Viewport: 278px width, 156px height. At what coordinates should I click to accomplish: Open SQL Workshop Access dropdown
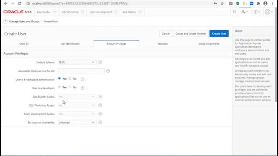[x=77, y=105]
